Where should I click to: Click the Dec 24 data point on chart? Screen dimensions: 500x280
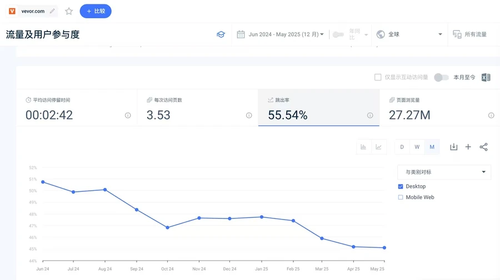click(229, 218)
